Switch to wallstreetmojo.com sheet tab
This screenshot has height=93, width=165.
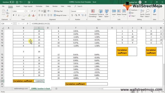21,89
